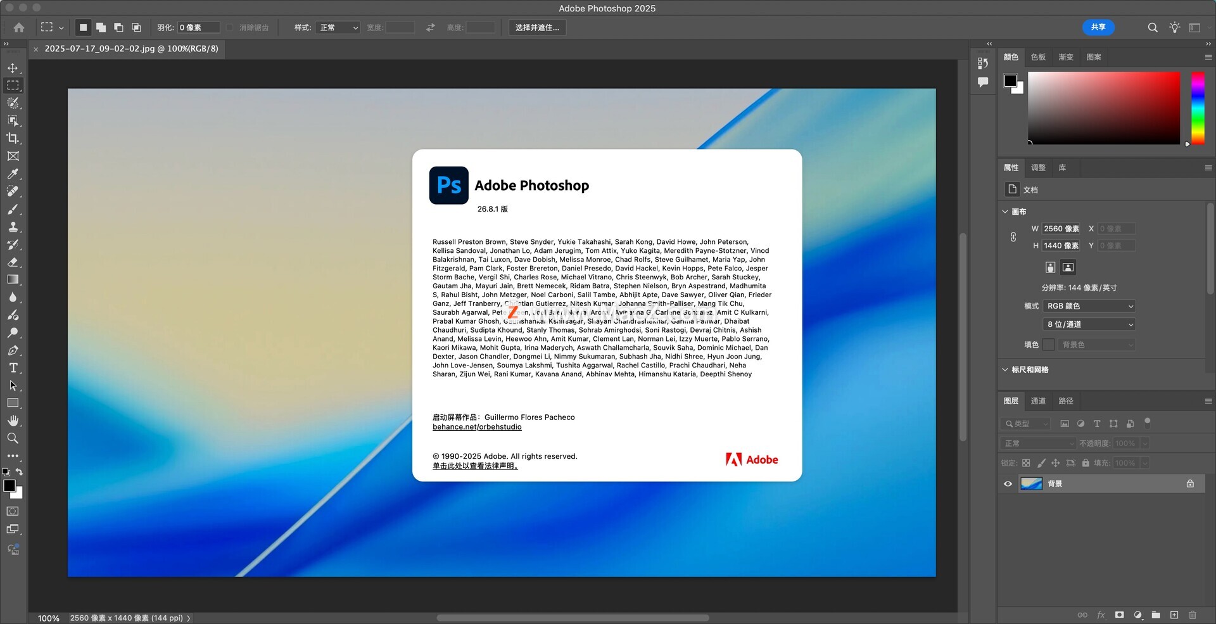Expand the 标尺和网格 section
The image size is (1216, 624).
1005,369
